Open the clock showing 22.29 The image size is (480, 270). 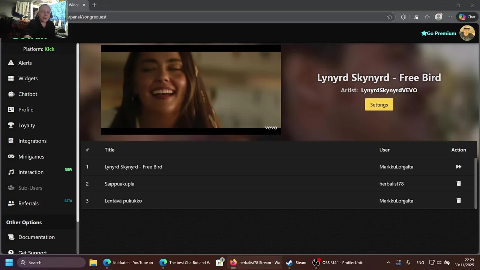pyautogui.click(x=465, y=262)
